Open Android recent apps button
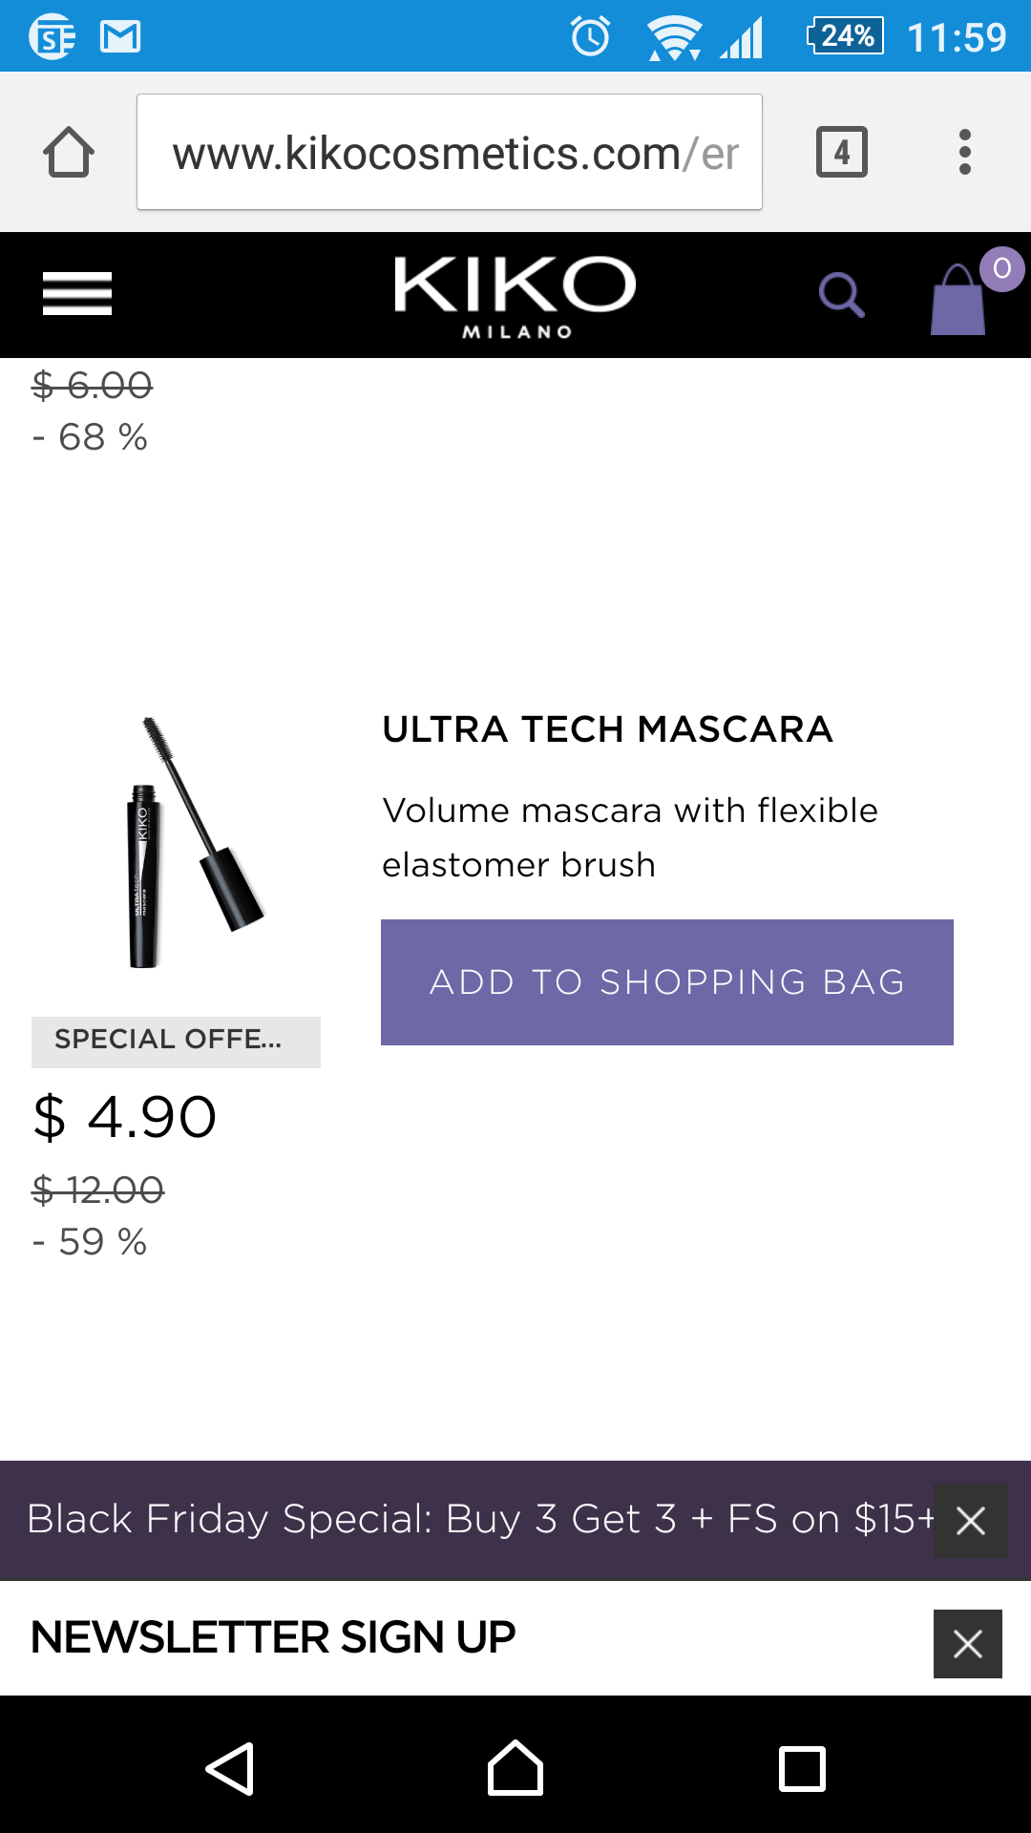Image resolution: width=1031 pixels, height=1833 pixels. tap(802, 1769)
